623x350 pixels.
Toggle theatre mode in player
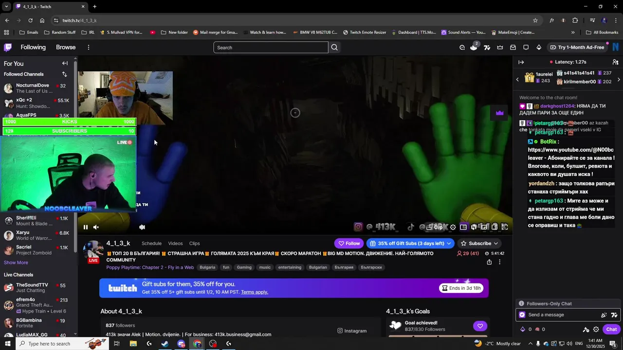[495, 227]
